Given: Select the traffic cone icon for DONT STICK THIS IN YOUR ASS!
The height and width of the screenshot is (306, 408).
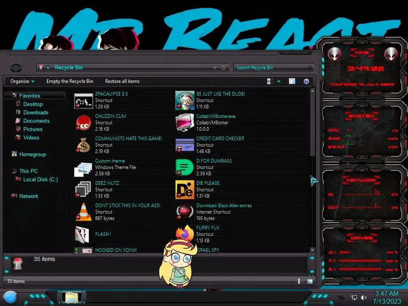Looking at the screenshot, I should (x=83, y=212).
